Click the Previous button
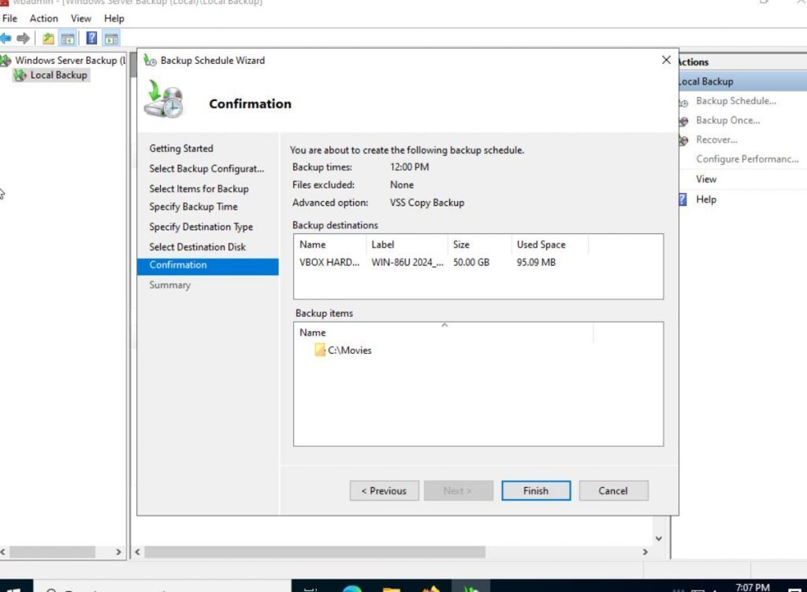Image resolution: width=807 pixels, height=592 pixels. 384,490
